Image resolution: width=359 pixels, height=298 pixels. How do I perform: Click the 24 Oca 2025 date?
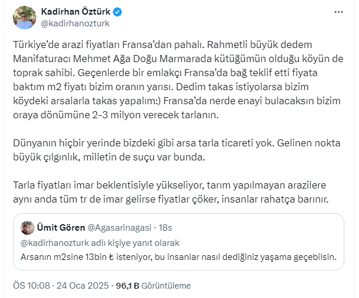pos(83,286)
